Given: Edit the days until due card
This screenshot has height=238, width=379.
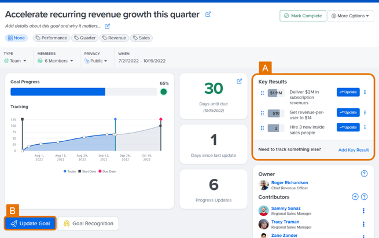Looking at the screenshot, I should pyautogui.click(x=240, y=81).
